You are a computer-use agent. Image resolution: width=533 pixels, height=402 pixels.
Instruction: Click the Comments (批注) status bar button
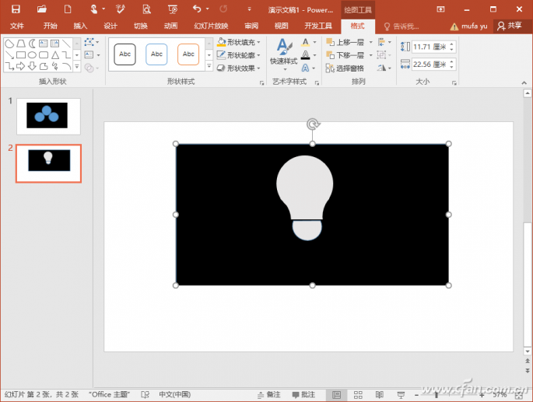point(303,394)
